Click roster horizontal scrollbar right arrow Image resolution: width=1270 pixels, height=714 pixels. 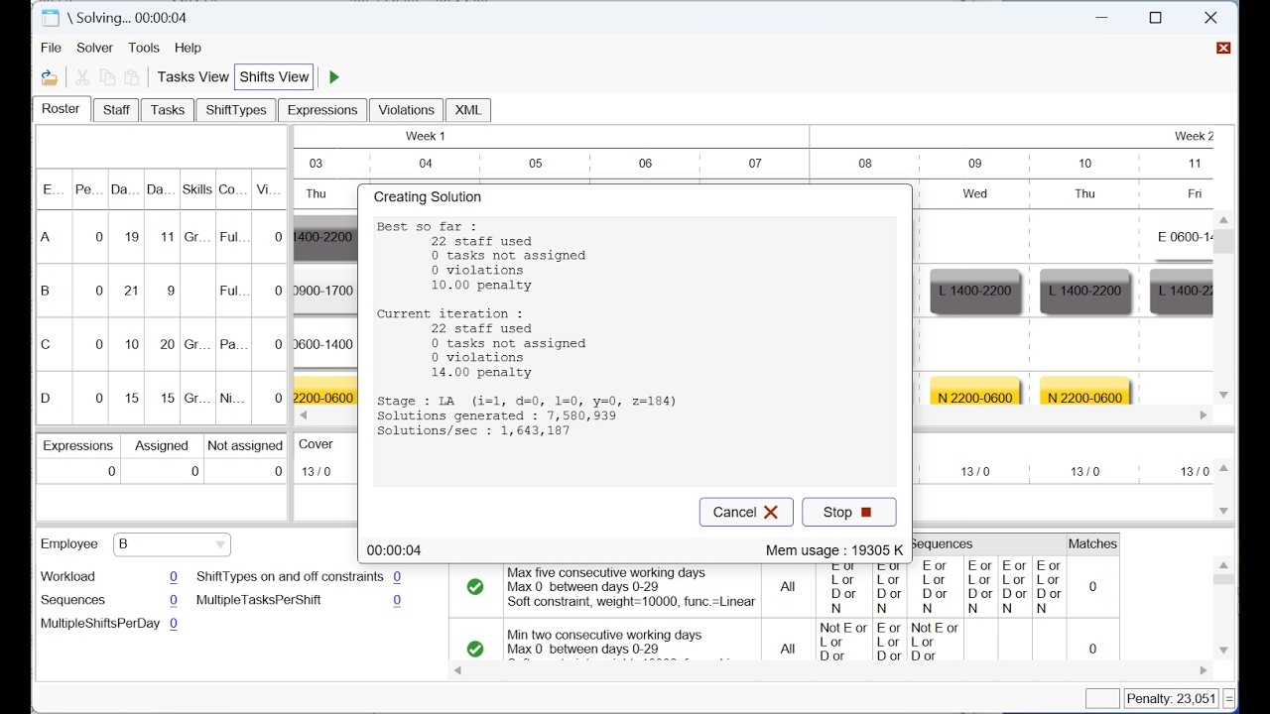coord(1204,416)
